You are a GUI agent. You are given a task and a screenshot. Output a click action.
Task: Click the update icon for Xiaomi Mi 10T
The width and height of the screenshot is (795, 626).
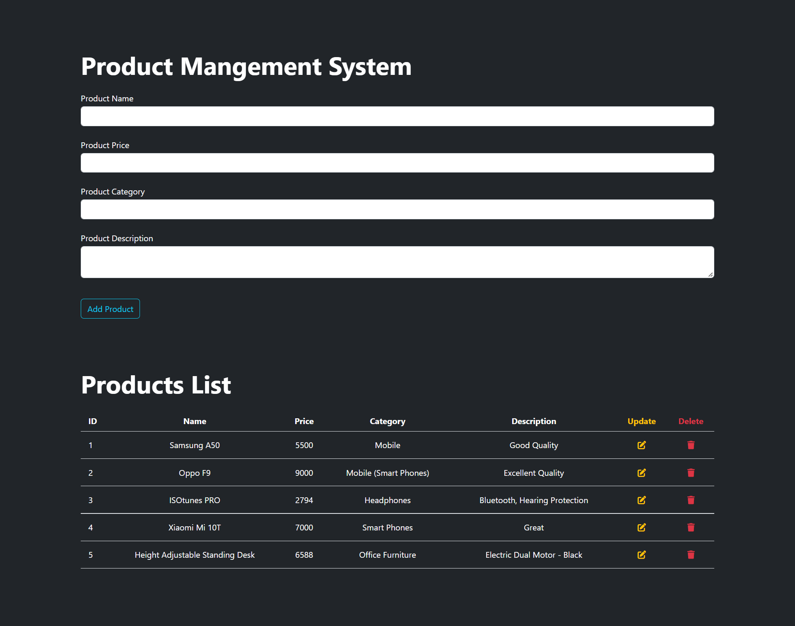[x=641, y=527]
